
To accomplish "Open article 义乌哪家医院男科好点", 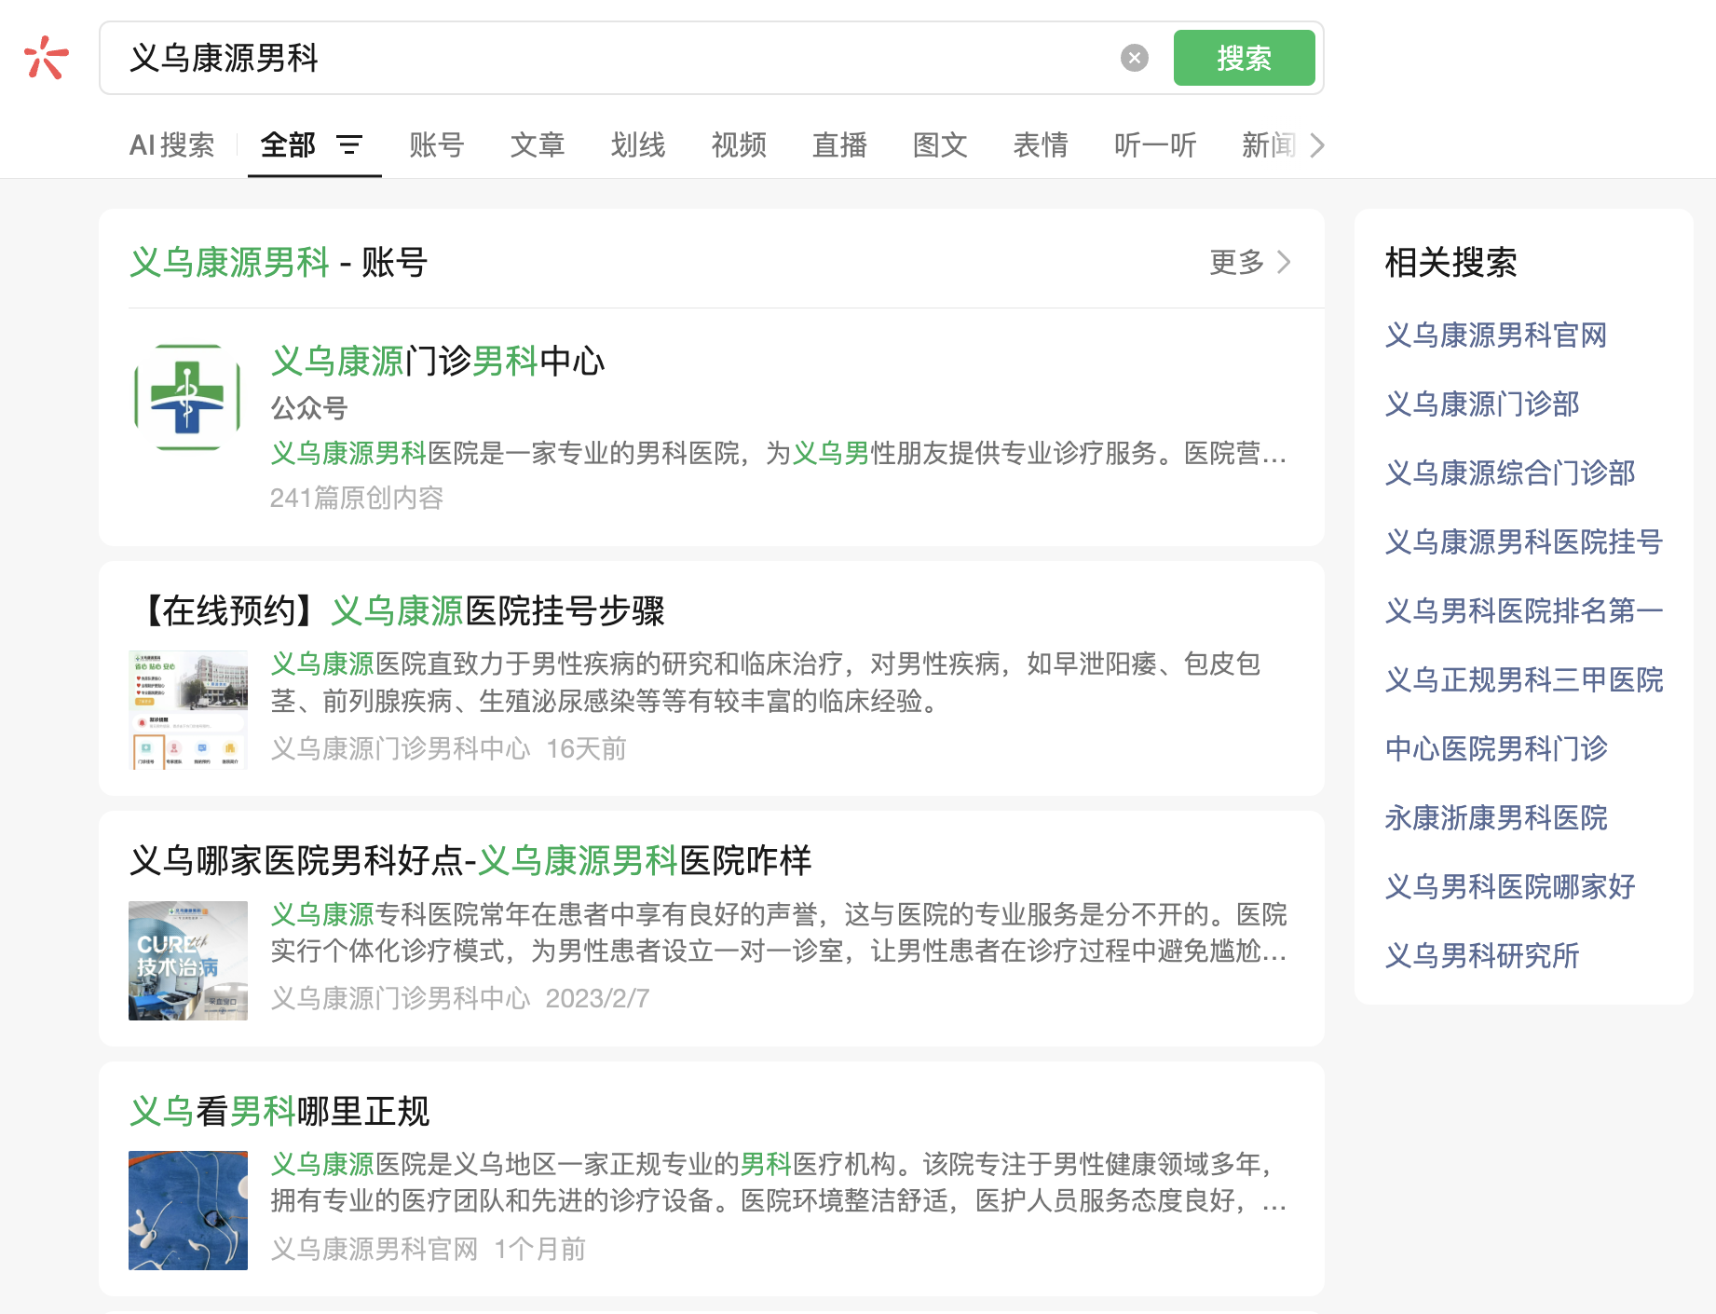I will (x=470, y=860).
